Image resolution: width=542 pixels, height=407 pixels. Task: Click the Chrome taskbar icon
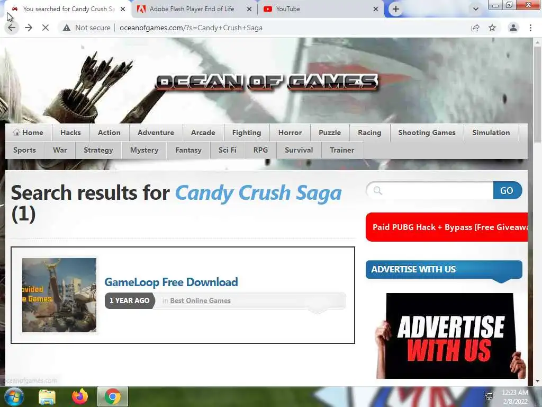(113, 396)
